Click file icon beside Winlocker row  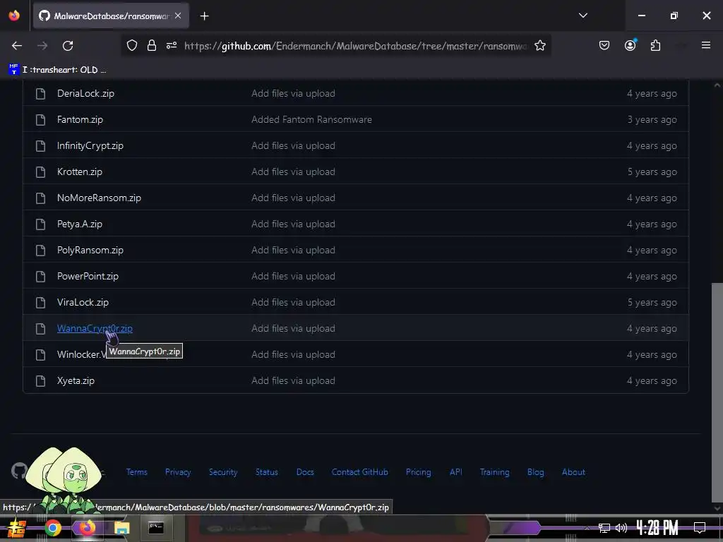[x=40, y=355]
